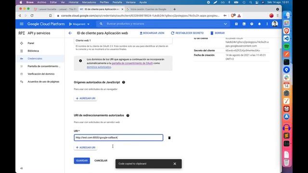308x173 pixels.
Task: Open Brave Shields lion icon
Action: point(233,15)
